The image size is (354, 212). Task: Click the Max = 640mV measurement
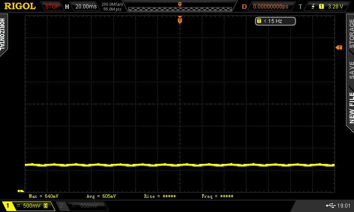[43, 196]
